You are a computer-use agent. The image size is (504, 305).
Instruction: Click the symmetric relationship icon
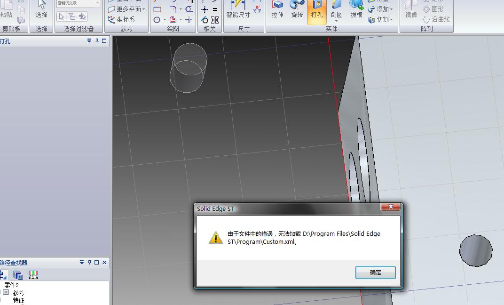click(215, 20)
